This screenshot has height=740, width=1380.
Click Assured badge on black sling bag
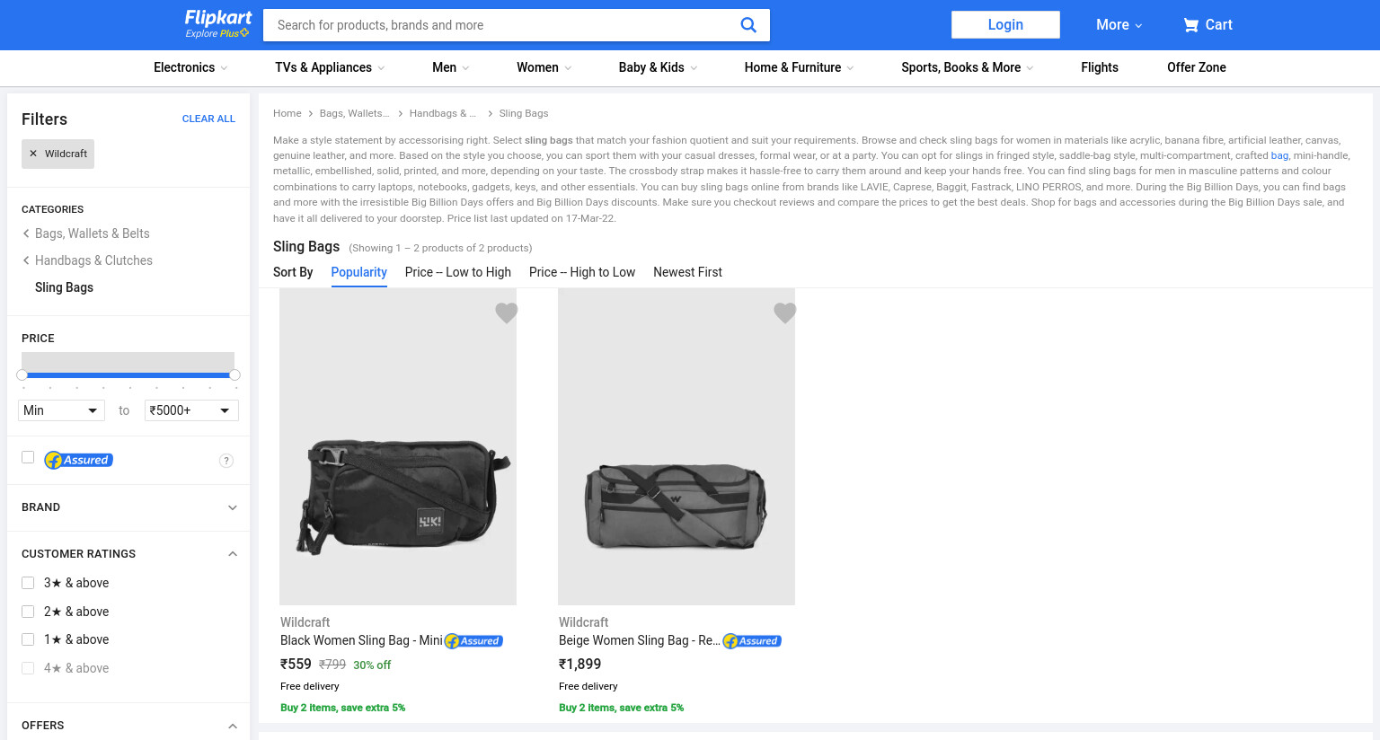[473, 641]
